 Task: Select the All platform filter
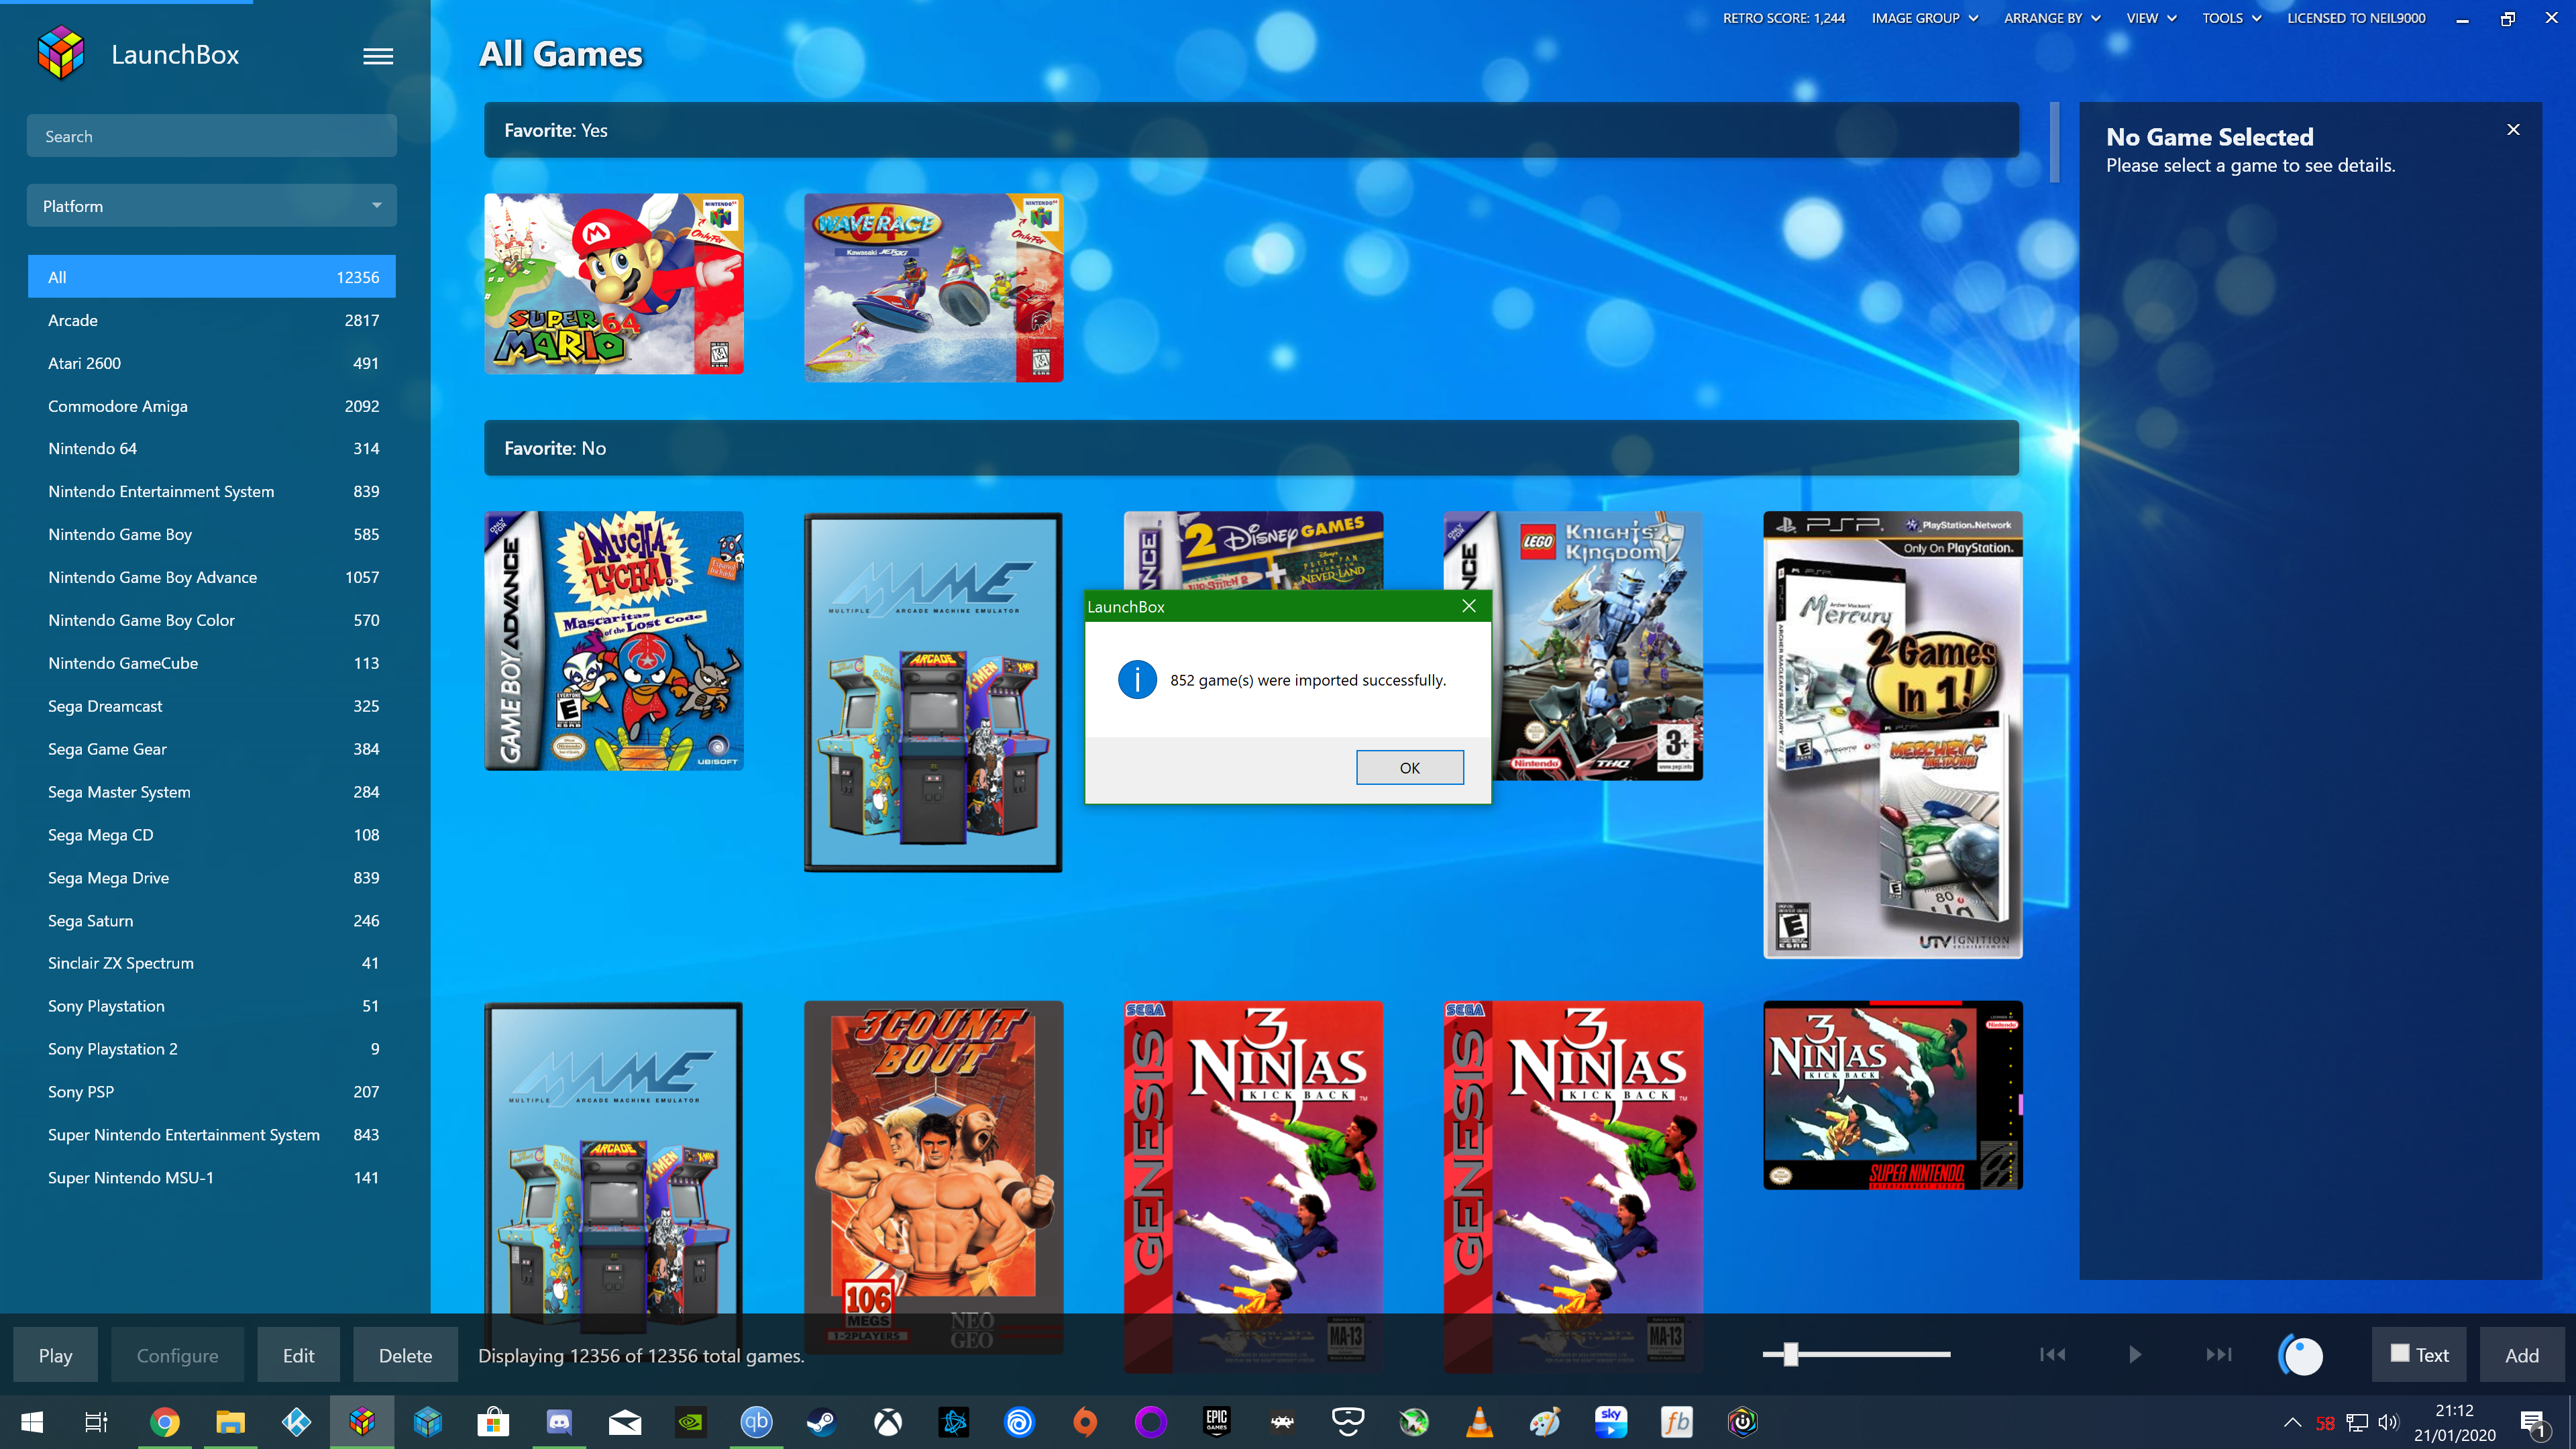coord(211,277)
